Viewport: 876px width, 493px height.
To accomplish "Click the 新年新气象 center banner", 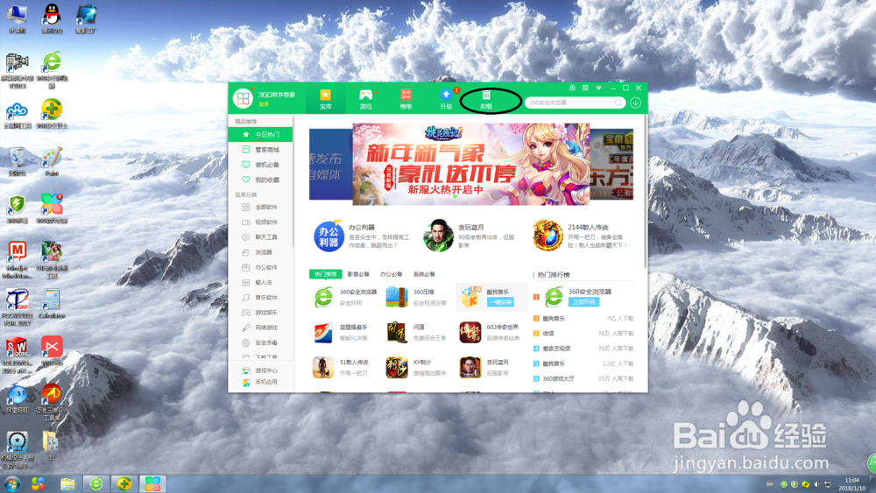I will coord(471,164).
